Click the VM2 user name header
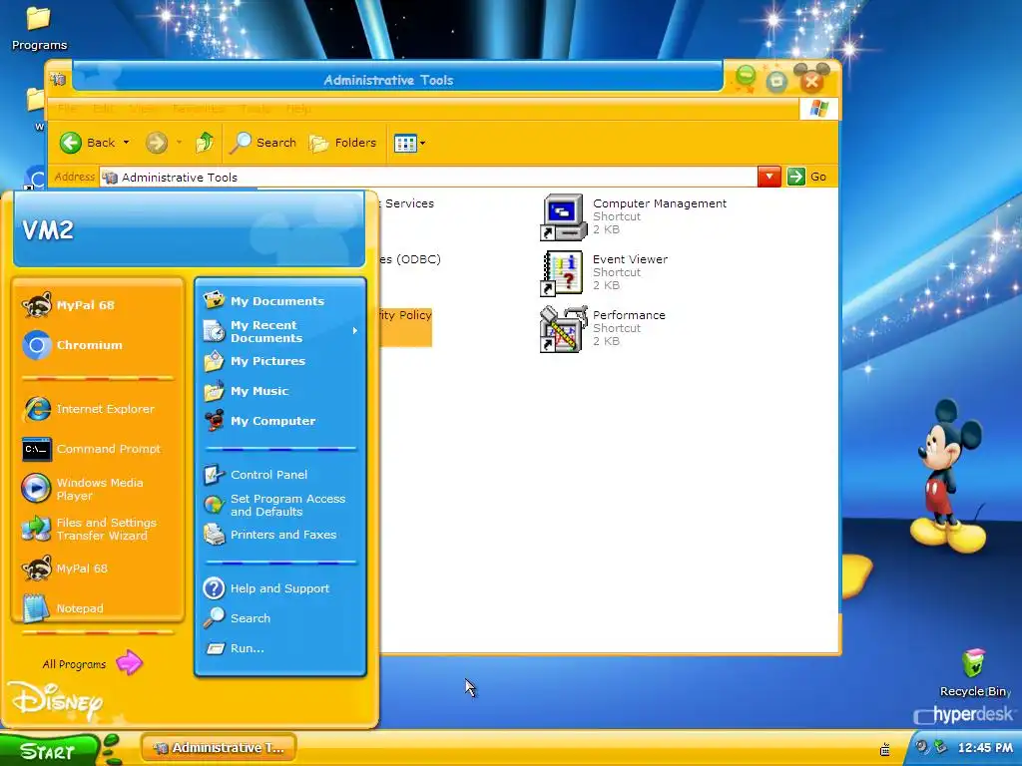 click(x=48, y=229)
